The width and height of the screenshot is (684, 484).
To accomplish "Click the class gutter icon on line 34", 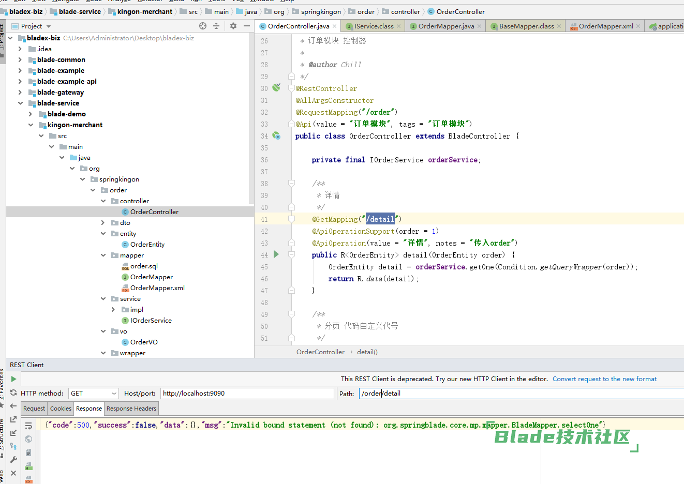I will point(276,135).
